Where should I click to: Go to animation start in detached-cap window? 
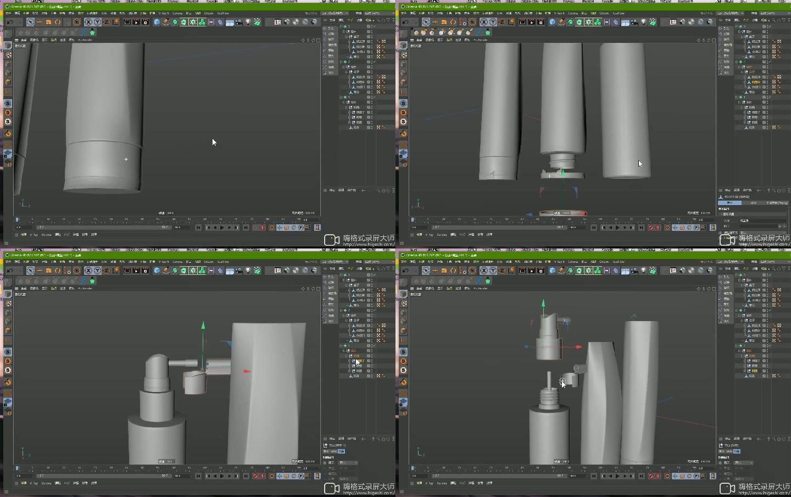click(x=594, y=228)
